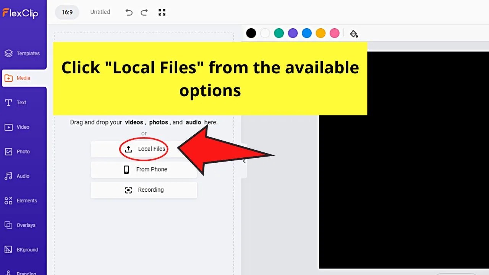
Task: Open the Templates panel
Action: tap(23, 53)
